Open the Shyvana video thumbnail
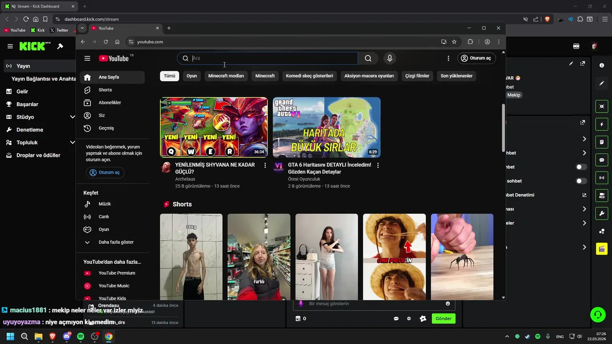The image size is (612, 344). pyautogui.click(x=214, y=127)
